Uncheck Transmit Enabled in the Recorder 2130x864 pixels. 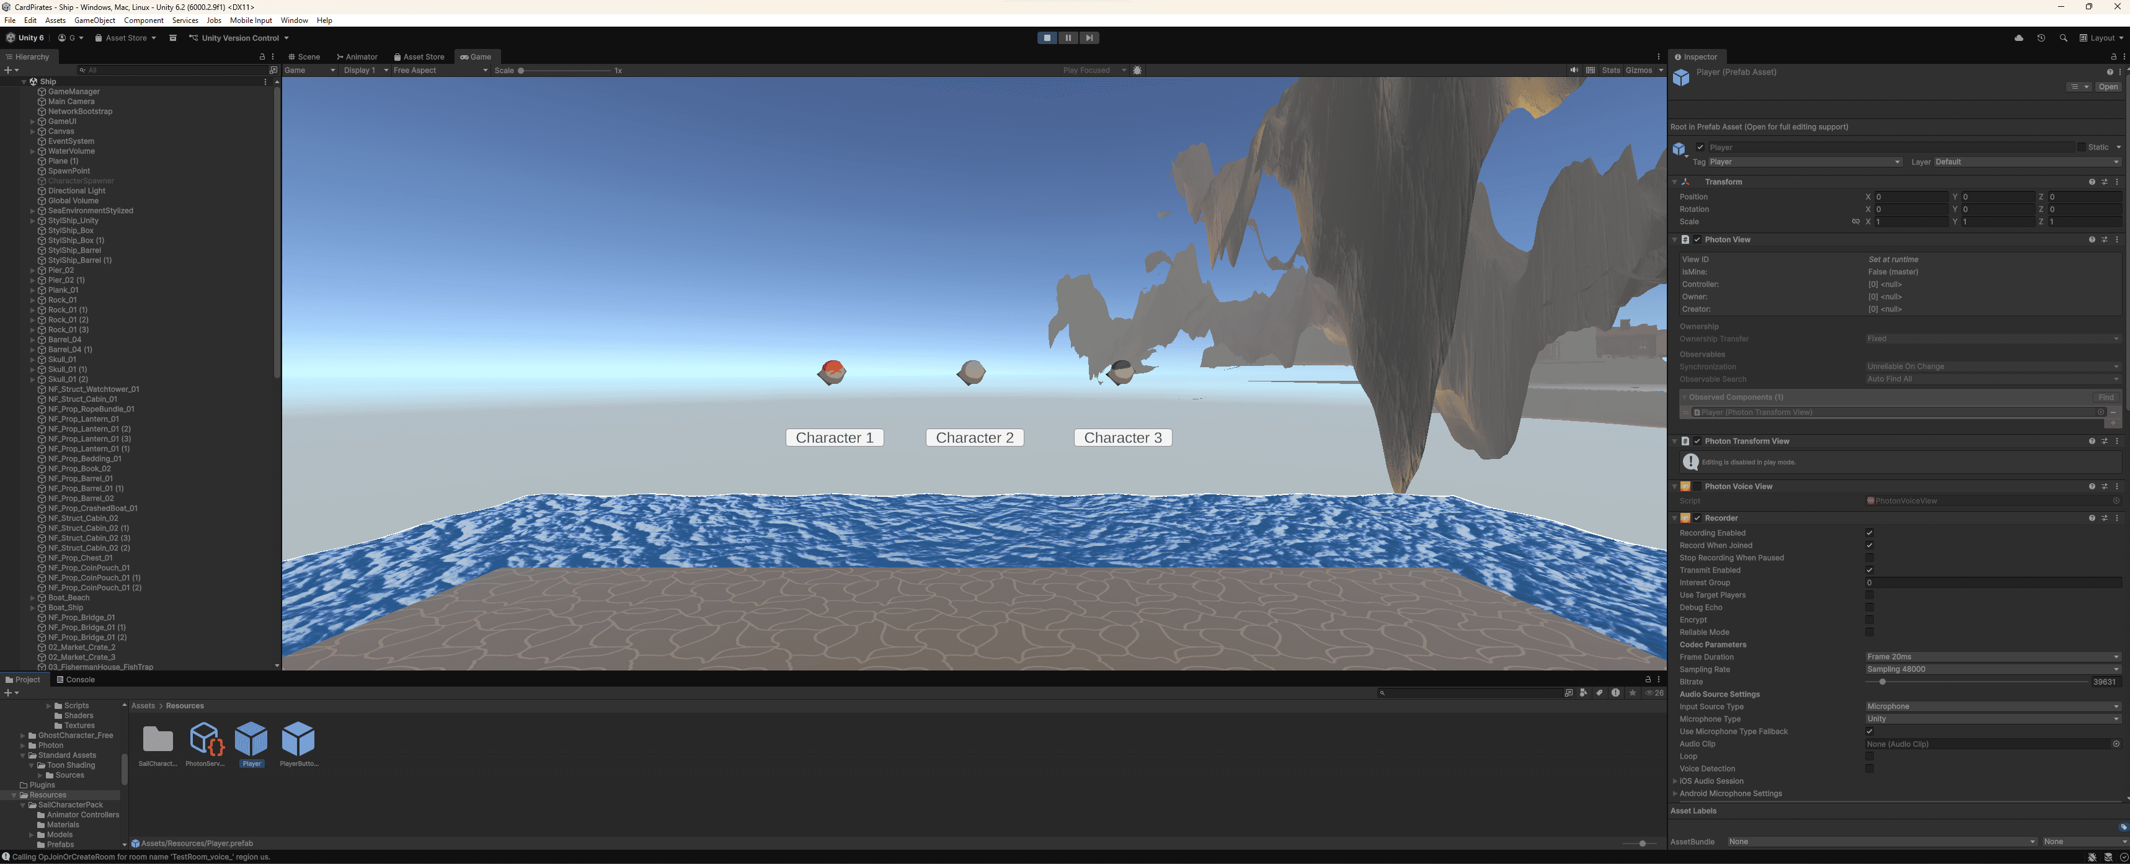[1870, 569]
